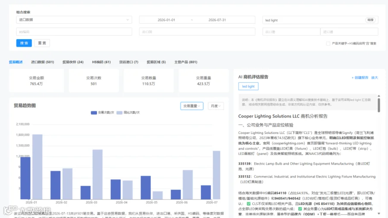Click the dark blue 2026-05 bar
388x218 pixels.
[146, 187]
